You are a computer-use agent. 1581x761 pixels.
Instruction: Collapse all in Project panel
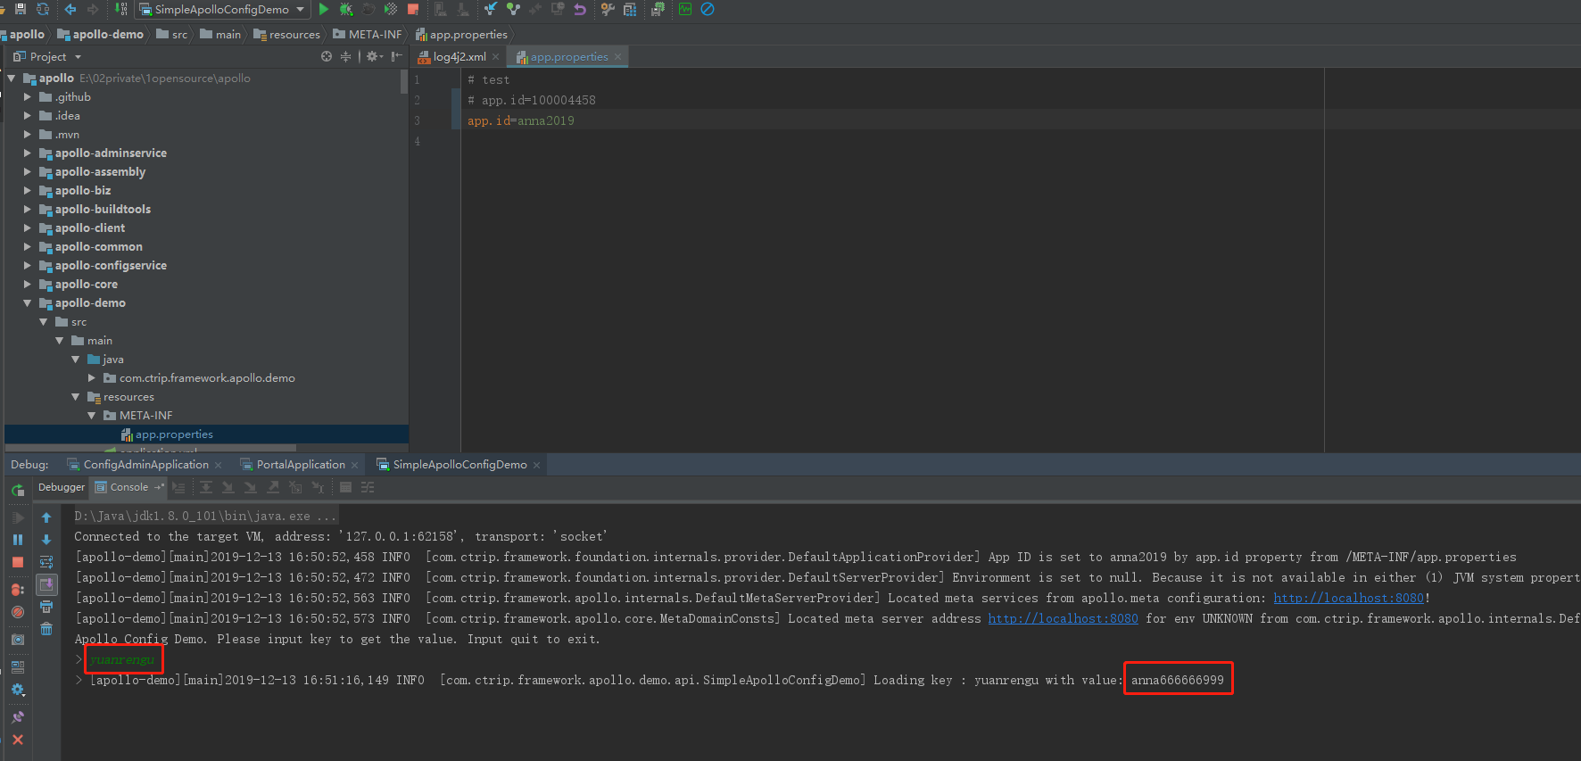tap(345, 56)
